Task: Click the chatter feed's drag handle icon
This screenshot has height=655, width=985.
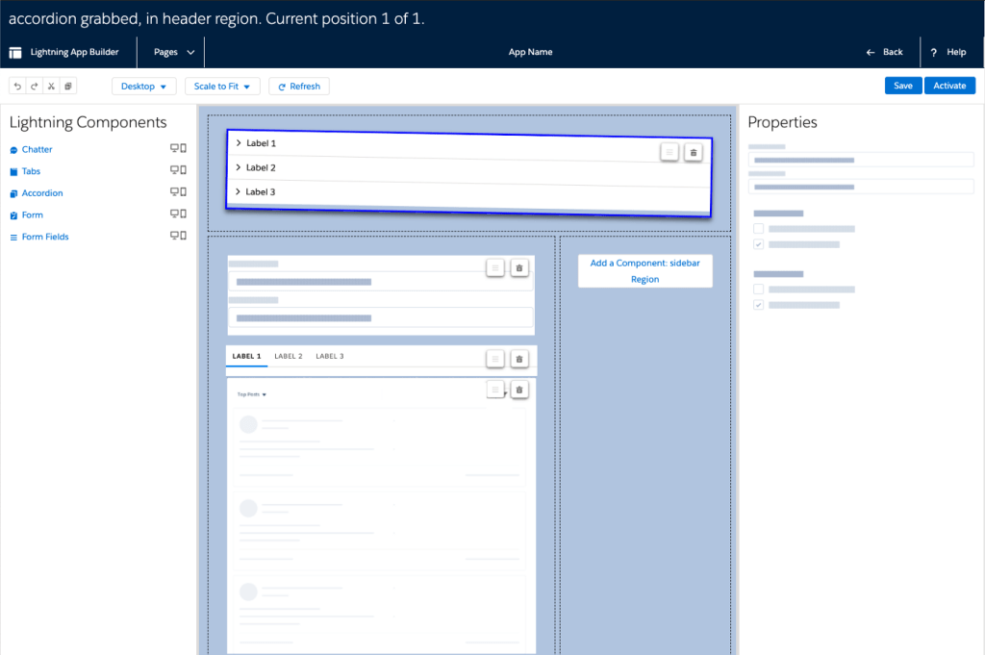Action: 495,390
